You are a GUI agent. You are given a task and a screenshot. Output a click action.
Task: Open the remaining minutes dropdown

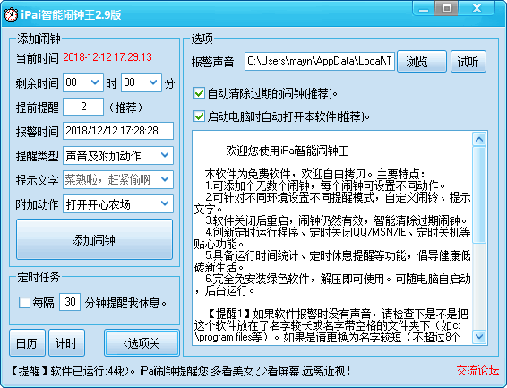coord(153,82)
